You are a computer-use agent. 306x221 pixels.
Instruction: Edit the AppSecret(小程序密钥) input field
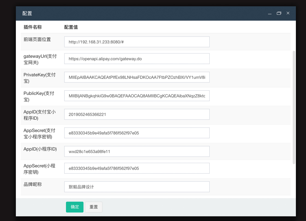137,168
